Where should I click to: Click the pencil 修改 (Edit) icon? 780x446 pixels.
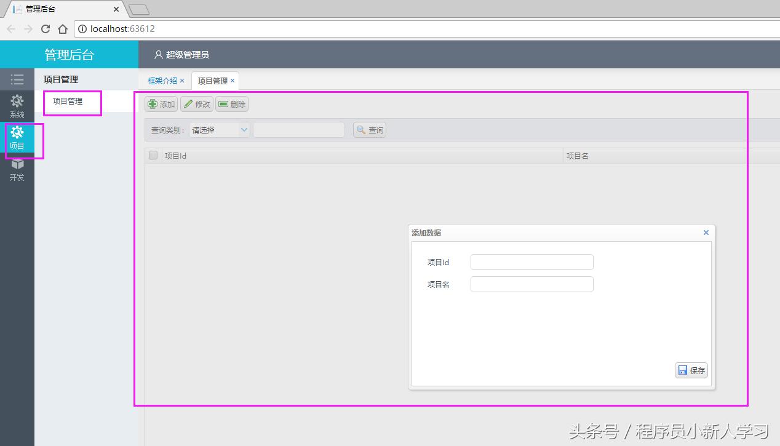[189, 104]
